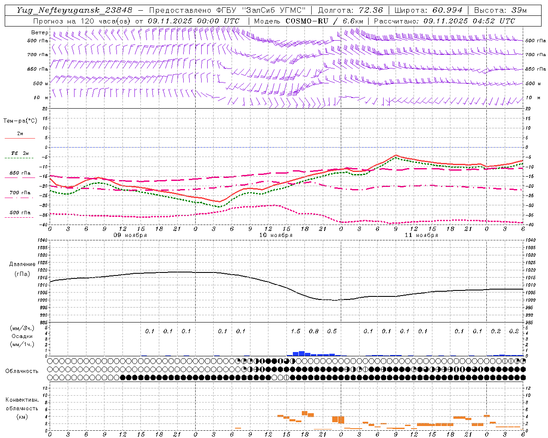Click the longitude value Долгота: 72.36
Viewport: 548px width, 438px height.
(x=351, y=10)
